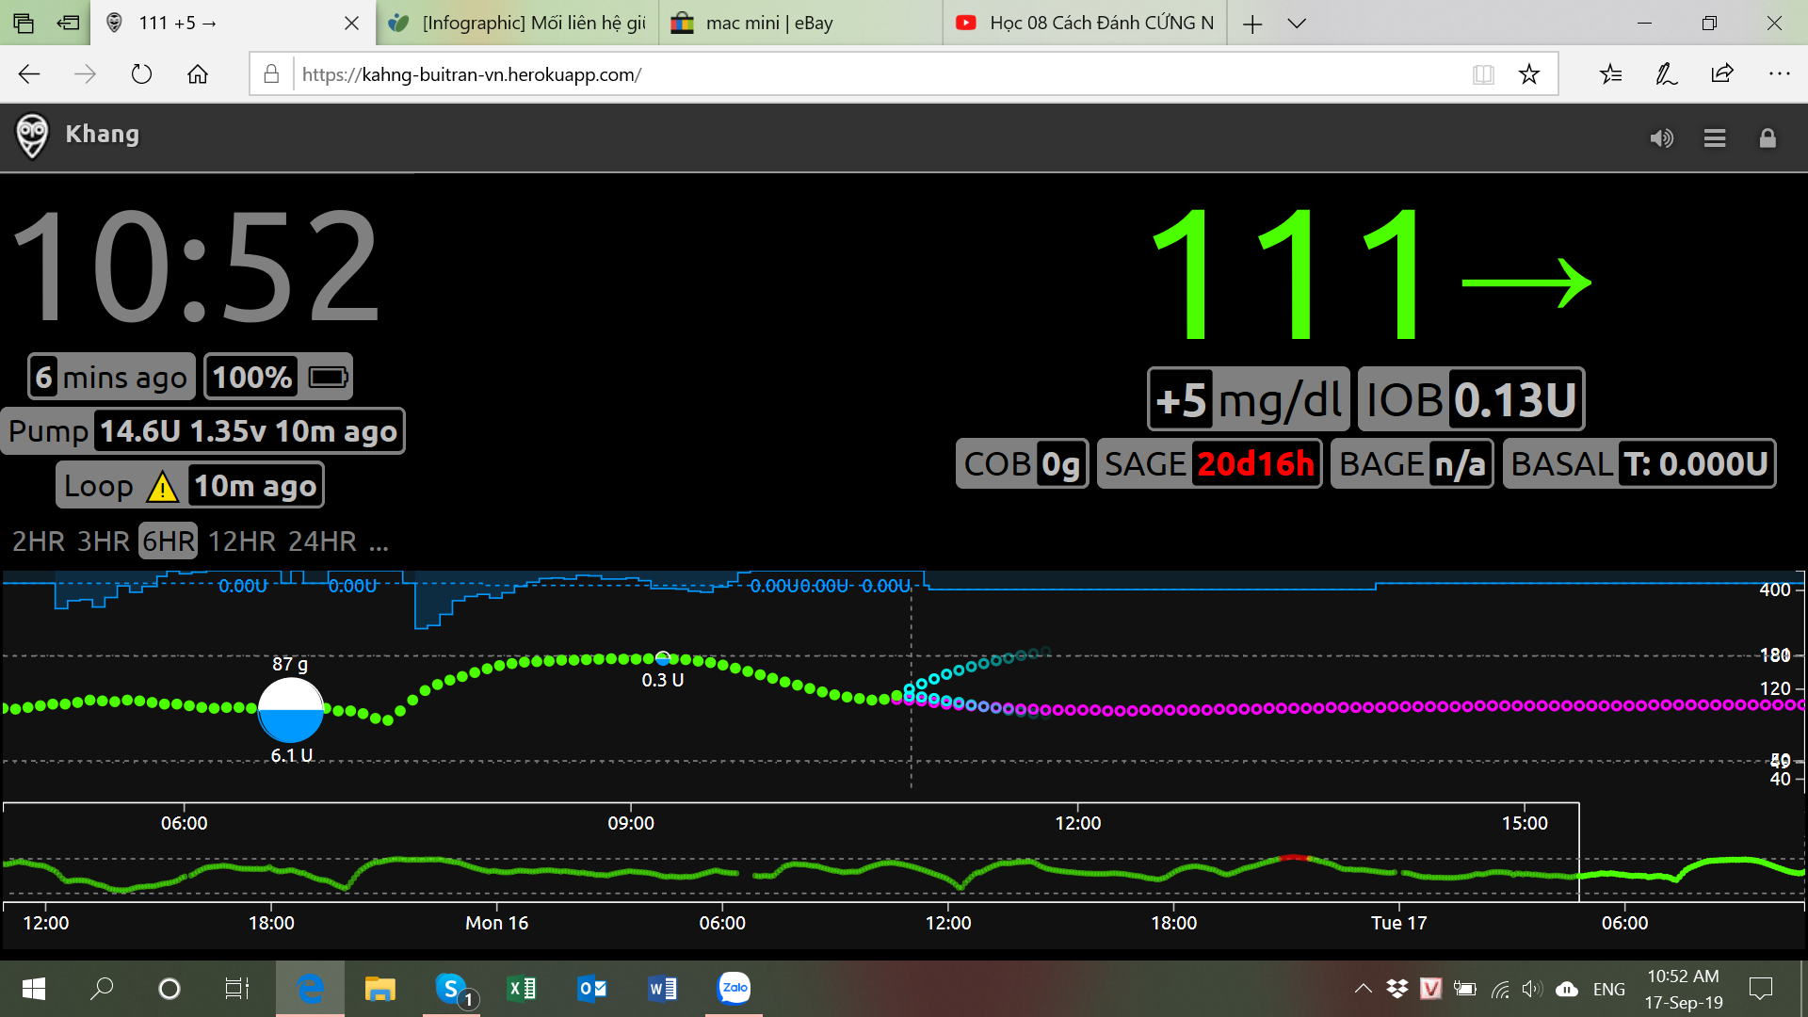The image size is (1808, 1017).
Task: Click the lock authentication icon
Action: (x=1768, y=138)
